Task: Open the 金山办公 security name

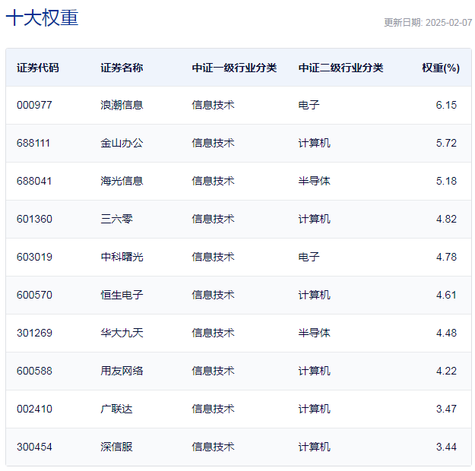Action: [122, 143]
